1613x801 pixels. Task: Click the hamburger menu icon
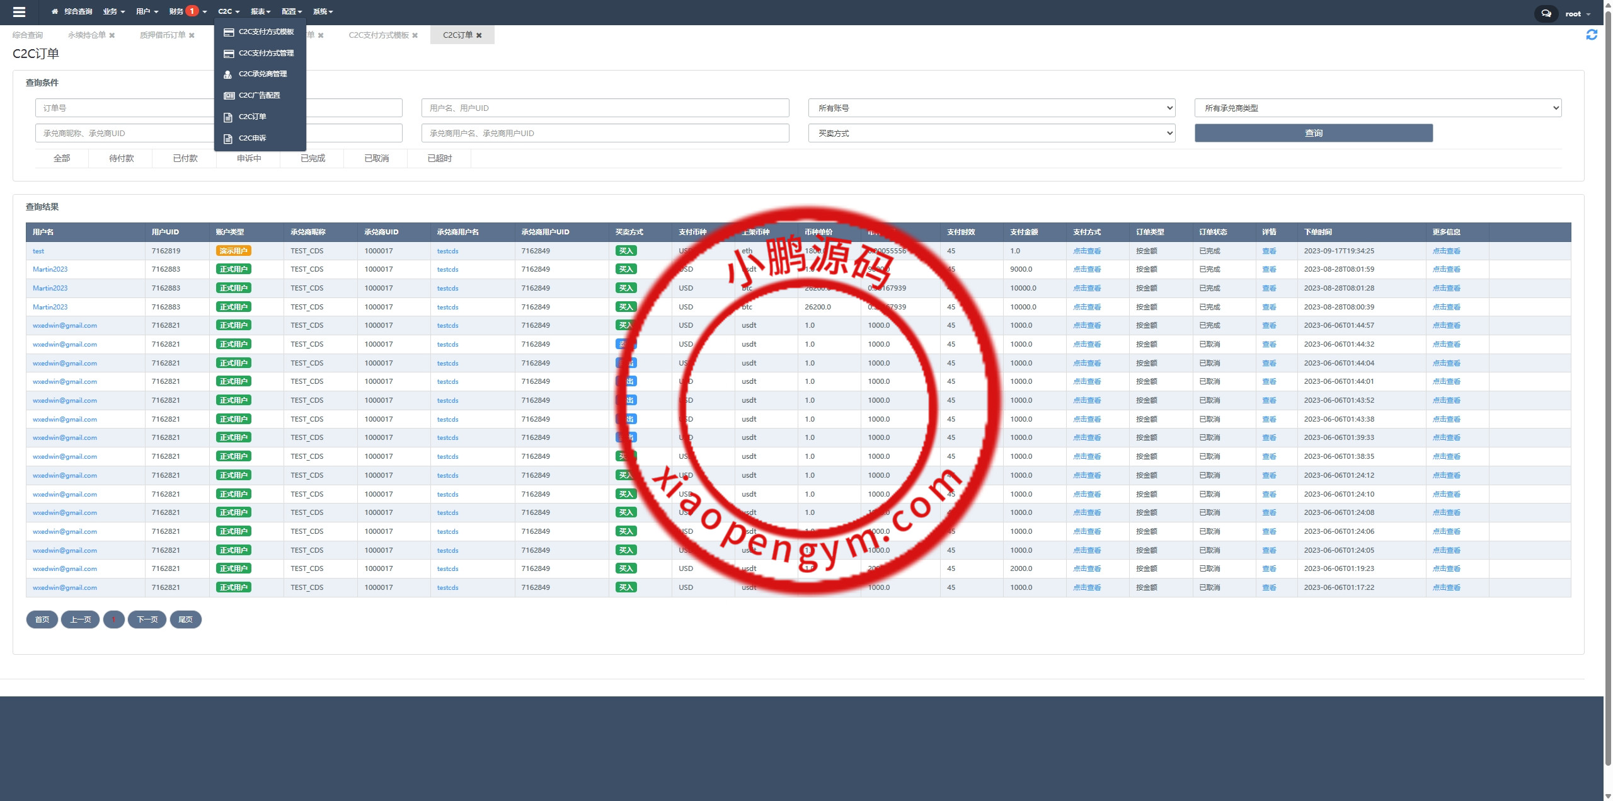(19, 11)
